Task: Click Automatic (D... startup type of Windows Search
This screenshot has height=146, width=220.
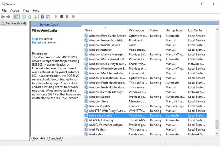Action: (175, 97)
